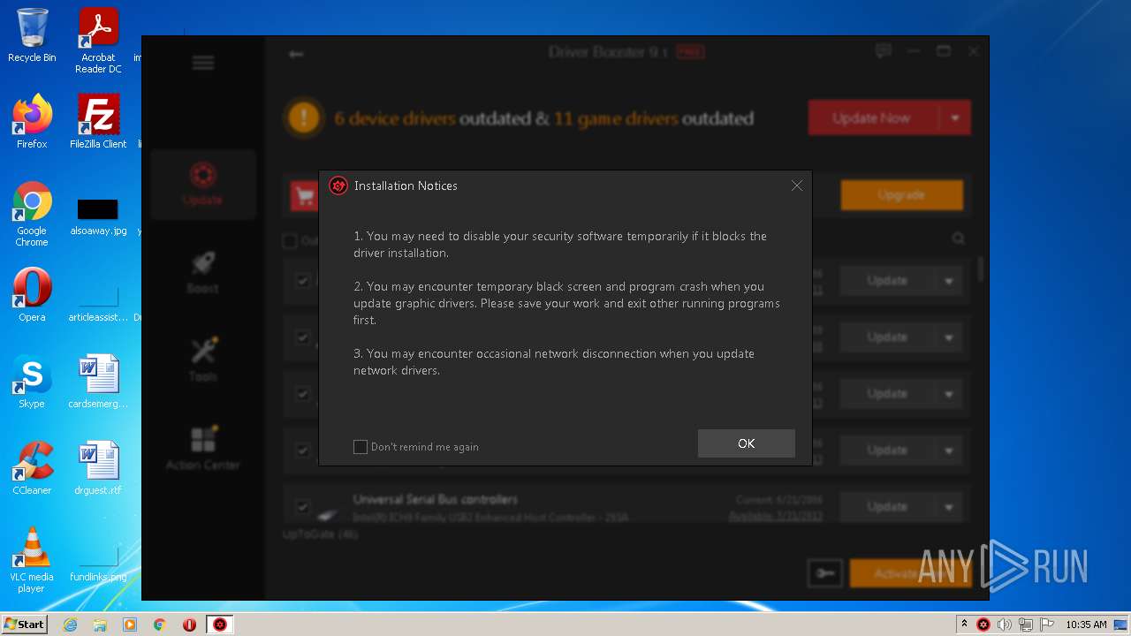Select the Firefox desktop shortcut

tap(32, 122)
